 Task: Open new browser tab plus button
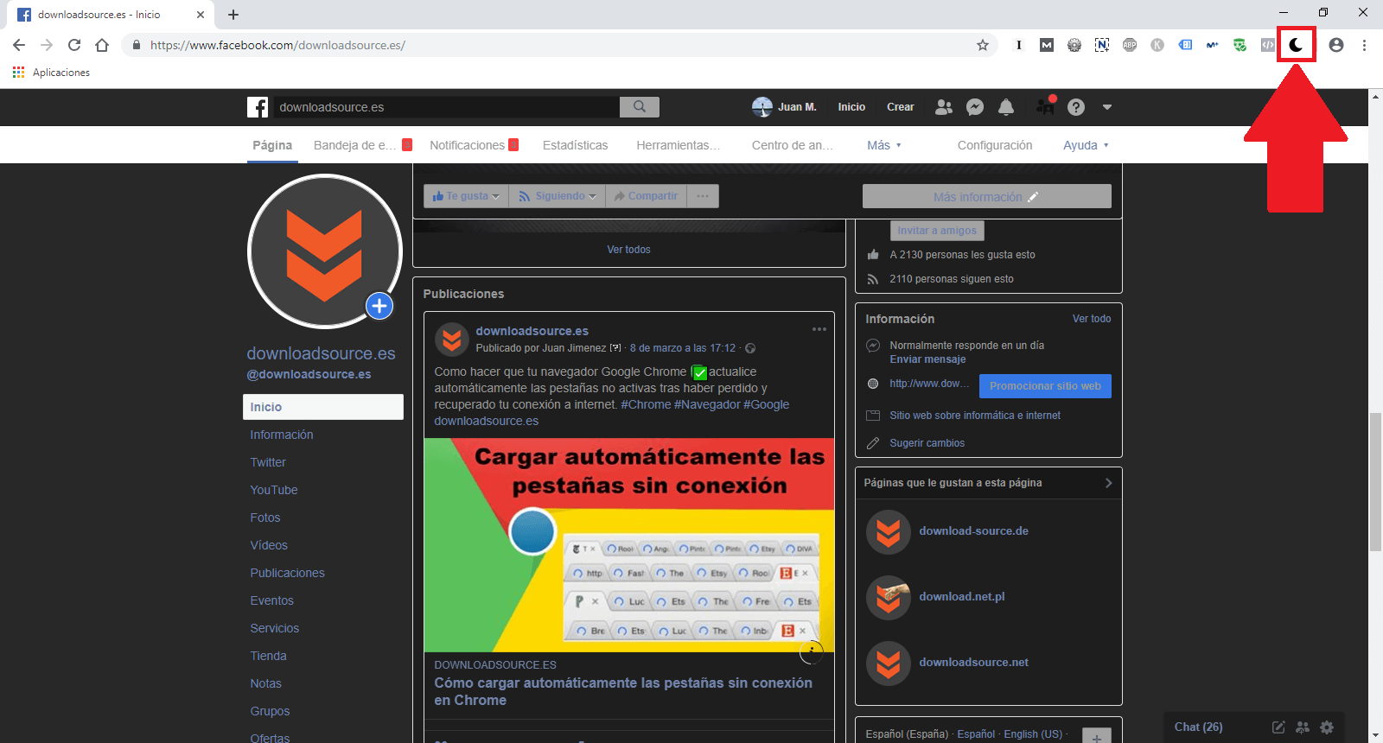(x=233, y=15)
